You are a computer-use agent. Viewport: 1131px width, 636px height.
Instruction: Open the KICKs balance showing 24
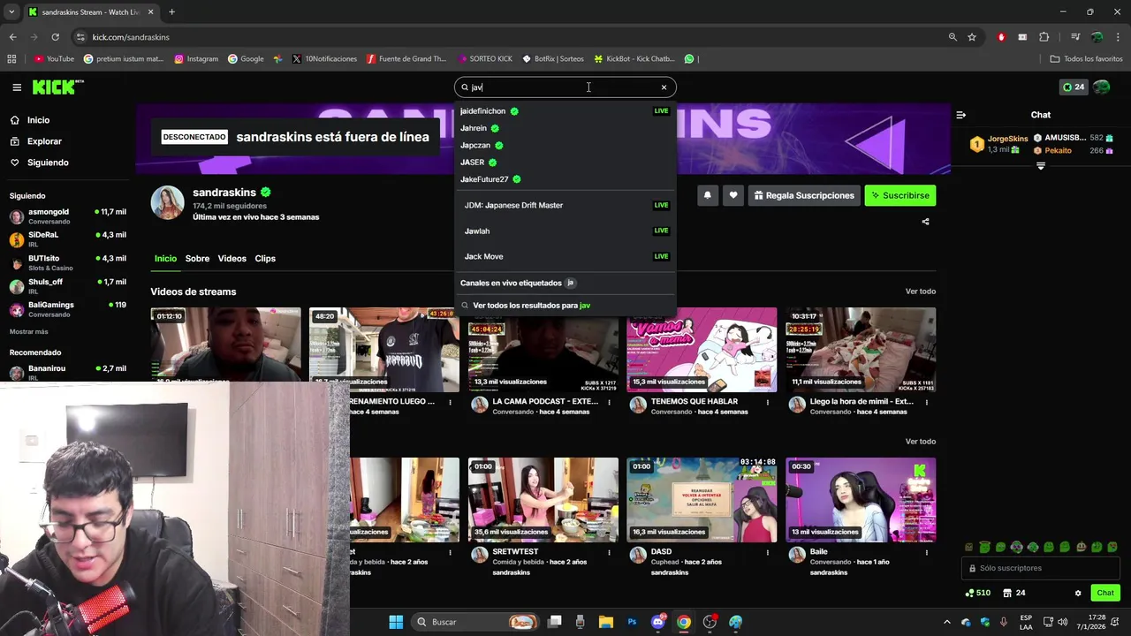[x=1074, y=87]
